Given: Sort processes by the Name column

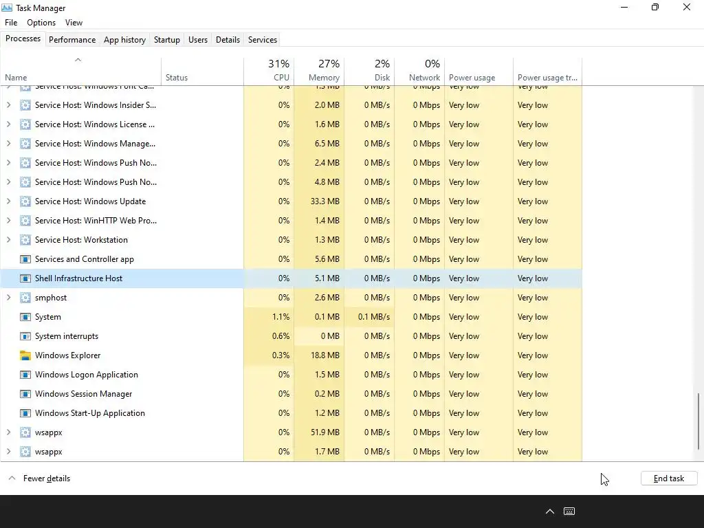Looking at the screenshot, I should 81,71.
